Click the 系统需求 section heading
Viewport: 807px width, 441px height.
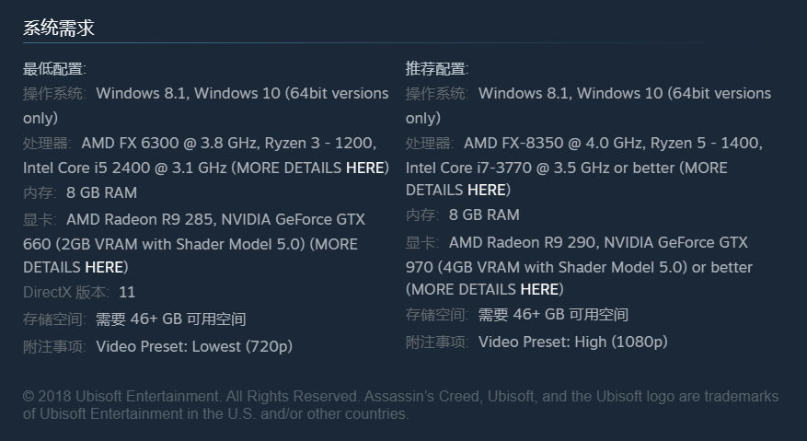(x=59, y=28)
